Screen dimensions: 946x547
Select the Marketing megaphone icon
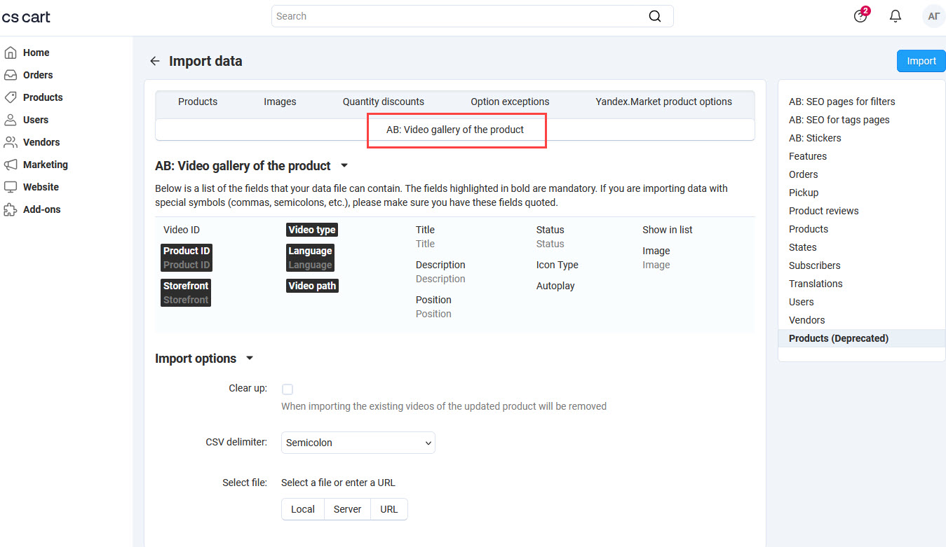pyautogui.click(x=12, y=165)
